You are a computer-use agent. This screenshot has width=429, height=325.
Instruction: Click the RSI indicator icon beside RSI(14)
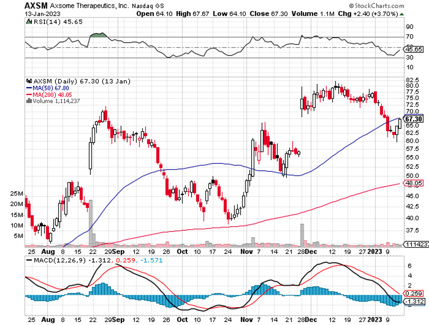(x=29, y=22)
